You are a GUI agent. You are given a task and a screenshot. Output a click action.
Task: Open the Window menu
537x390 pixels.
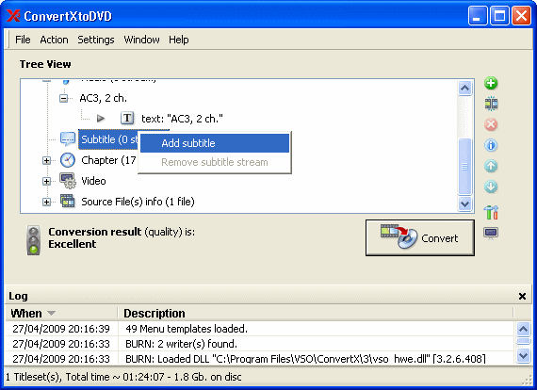click(141, 40)
